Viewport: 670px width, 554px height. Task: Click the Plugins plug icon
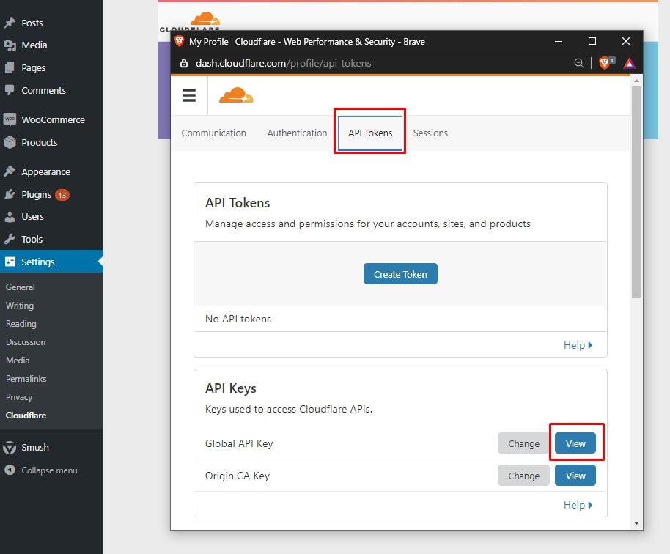(x=10, y=194)
